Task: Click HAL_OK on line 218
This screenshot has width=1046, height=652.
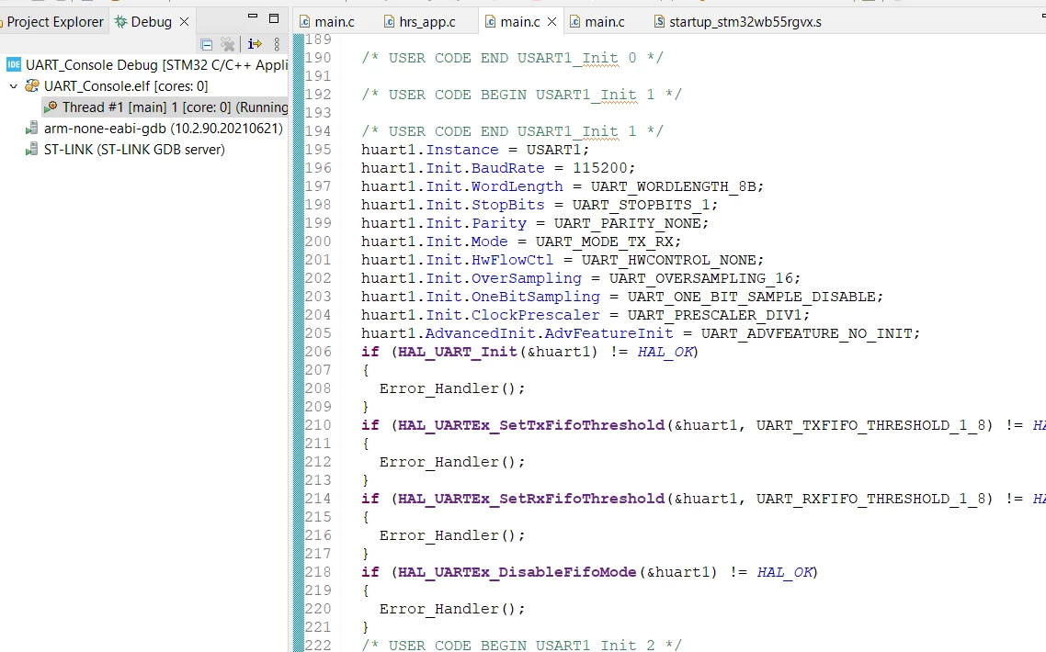Action: point(785,572)
